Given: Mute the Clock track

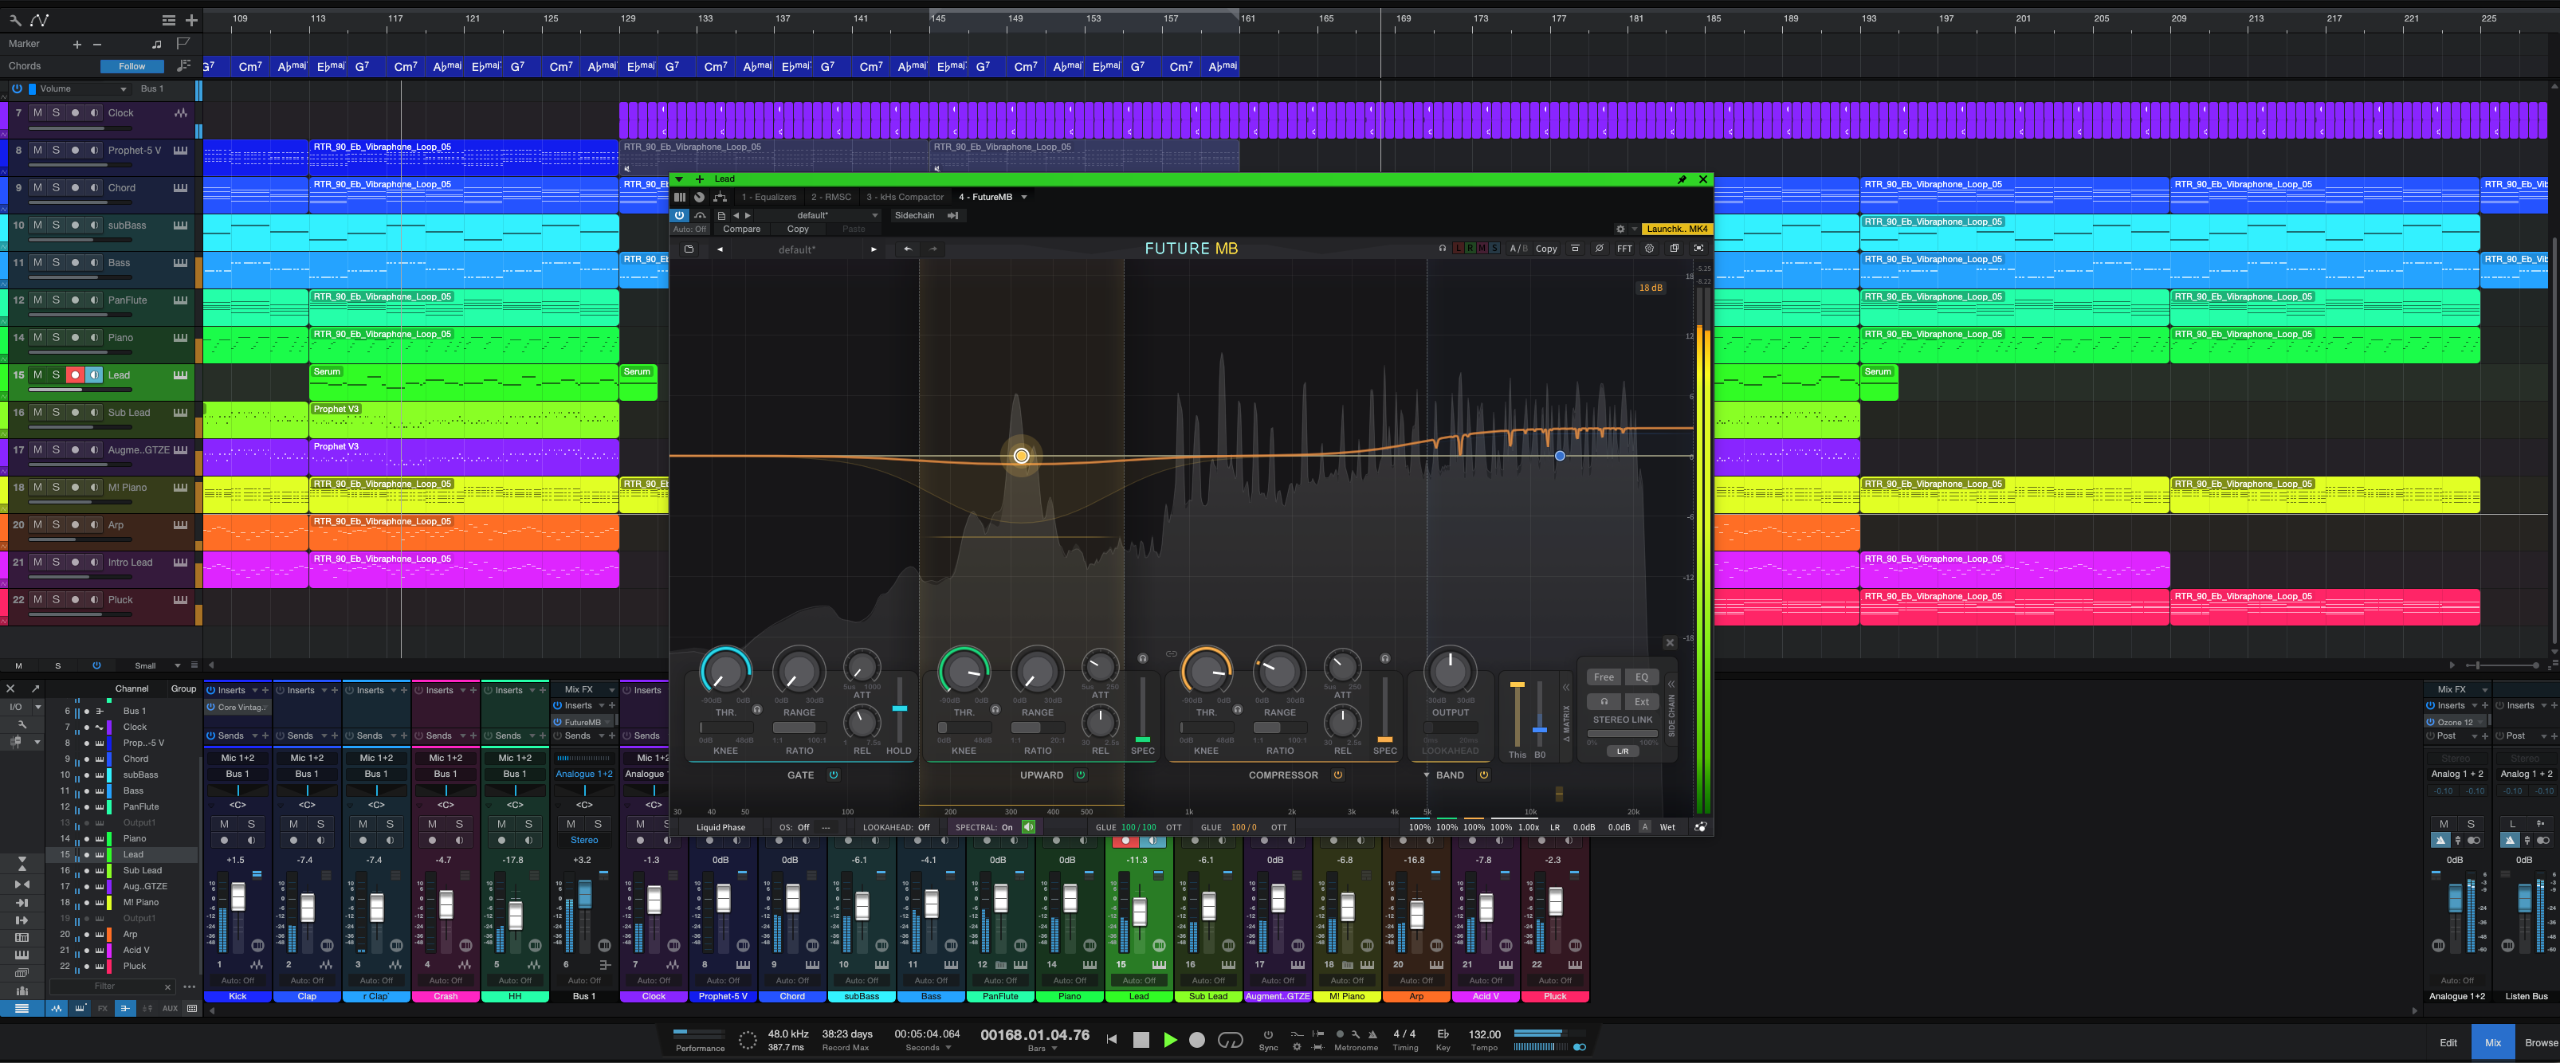Looking at the screenshot, I should coord(37,113).
